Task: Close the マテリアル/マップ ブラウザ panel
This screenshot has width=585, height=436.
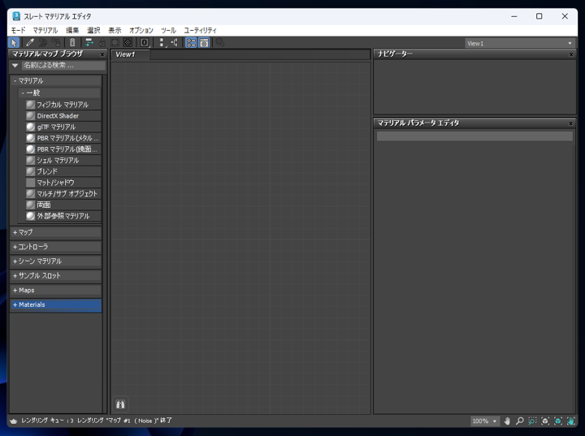Action: (102, 54)
